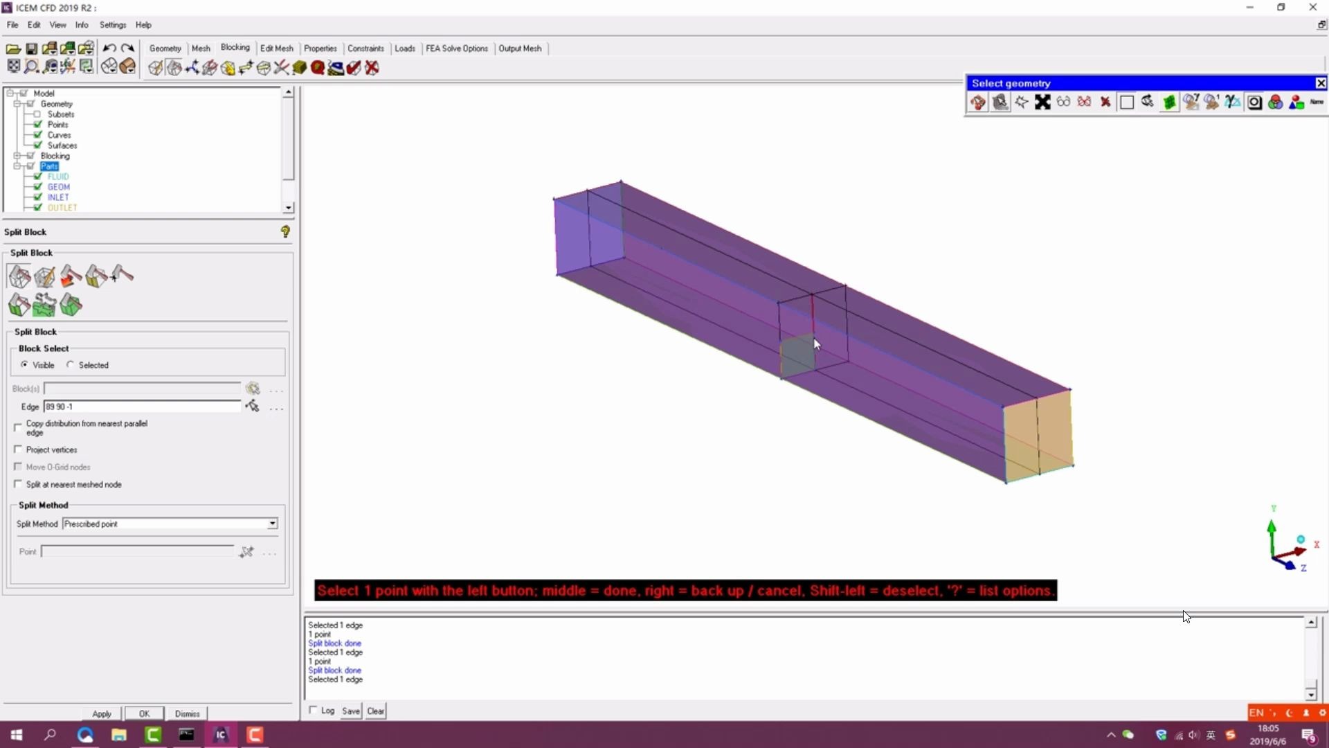The width and height of the screenshot is (1329, 748).
Task: Switch to the Edit Mesh tab
Action: pos(277,48)
